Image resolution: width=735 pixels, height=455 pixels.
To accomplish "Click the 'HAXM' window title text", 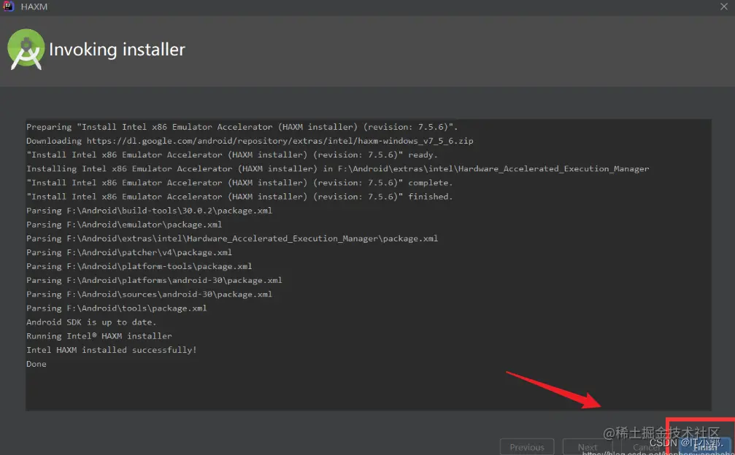I will click(34, 7).
